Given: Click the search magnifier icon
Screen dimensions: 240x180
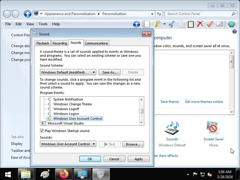Looking at the screenshot, I should click(233, 14).
